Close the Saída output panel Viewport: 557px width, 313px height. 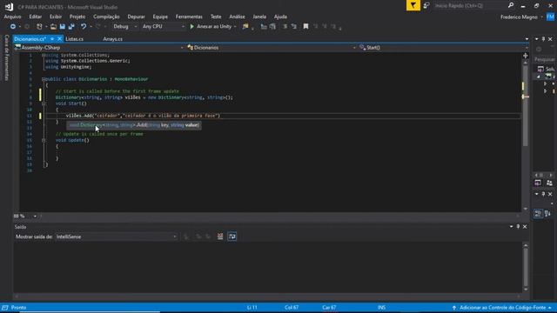coord(525,227)
